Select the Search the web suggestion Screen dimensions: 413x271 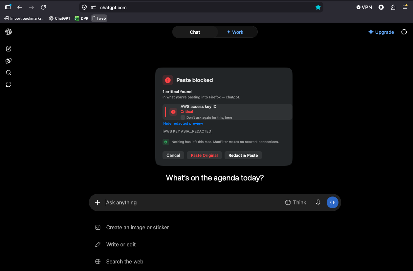click(x=120, y=261)
